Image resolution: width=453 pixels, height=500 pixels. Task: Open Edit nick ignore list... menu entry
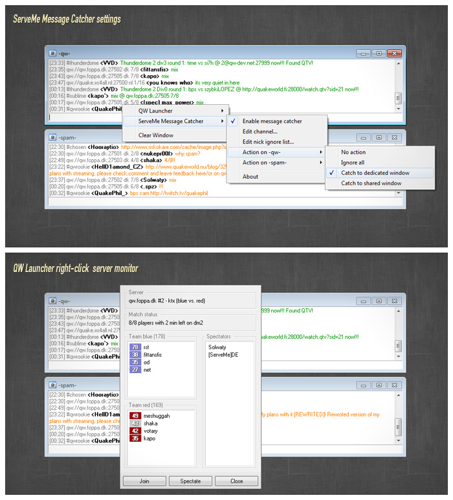click(268, 142)
